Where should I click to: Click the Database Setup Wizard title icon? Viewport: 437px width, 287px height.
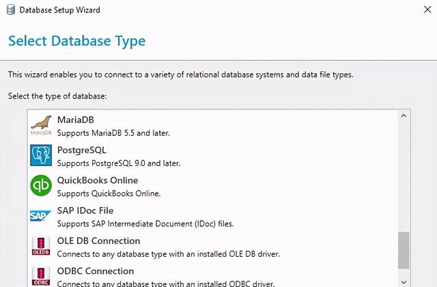pos(11,10)
